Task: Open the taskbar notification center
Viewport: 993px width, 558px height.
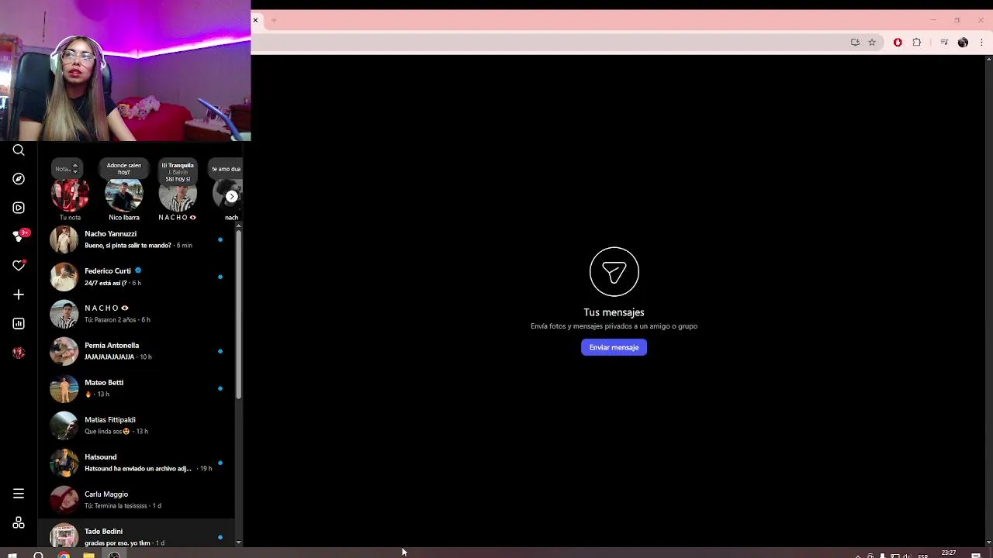Action: tap(976, 555)
